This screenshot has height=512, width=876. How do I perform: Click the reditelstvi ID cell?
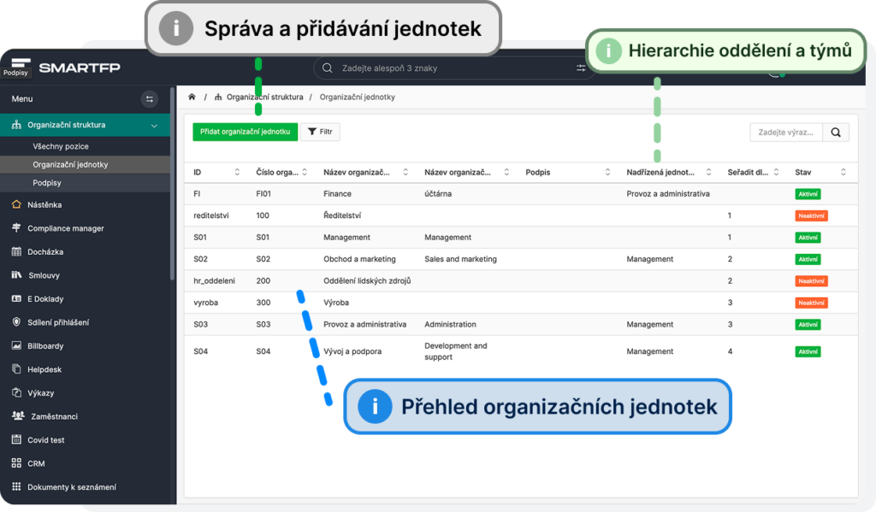pos(211,215)
